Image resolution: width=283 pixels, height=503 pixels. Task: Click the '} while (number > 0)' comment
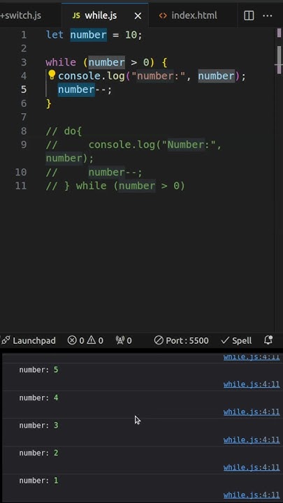tap(124, 186)
